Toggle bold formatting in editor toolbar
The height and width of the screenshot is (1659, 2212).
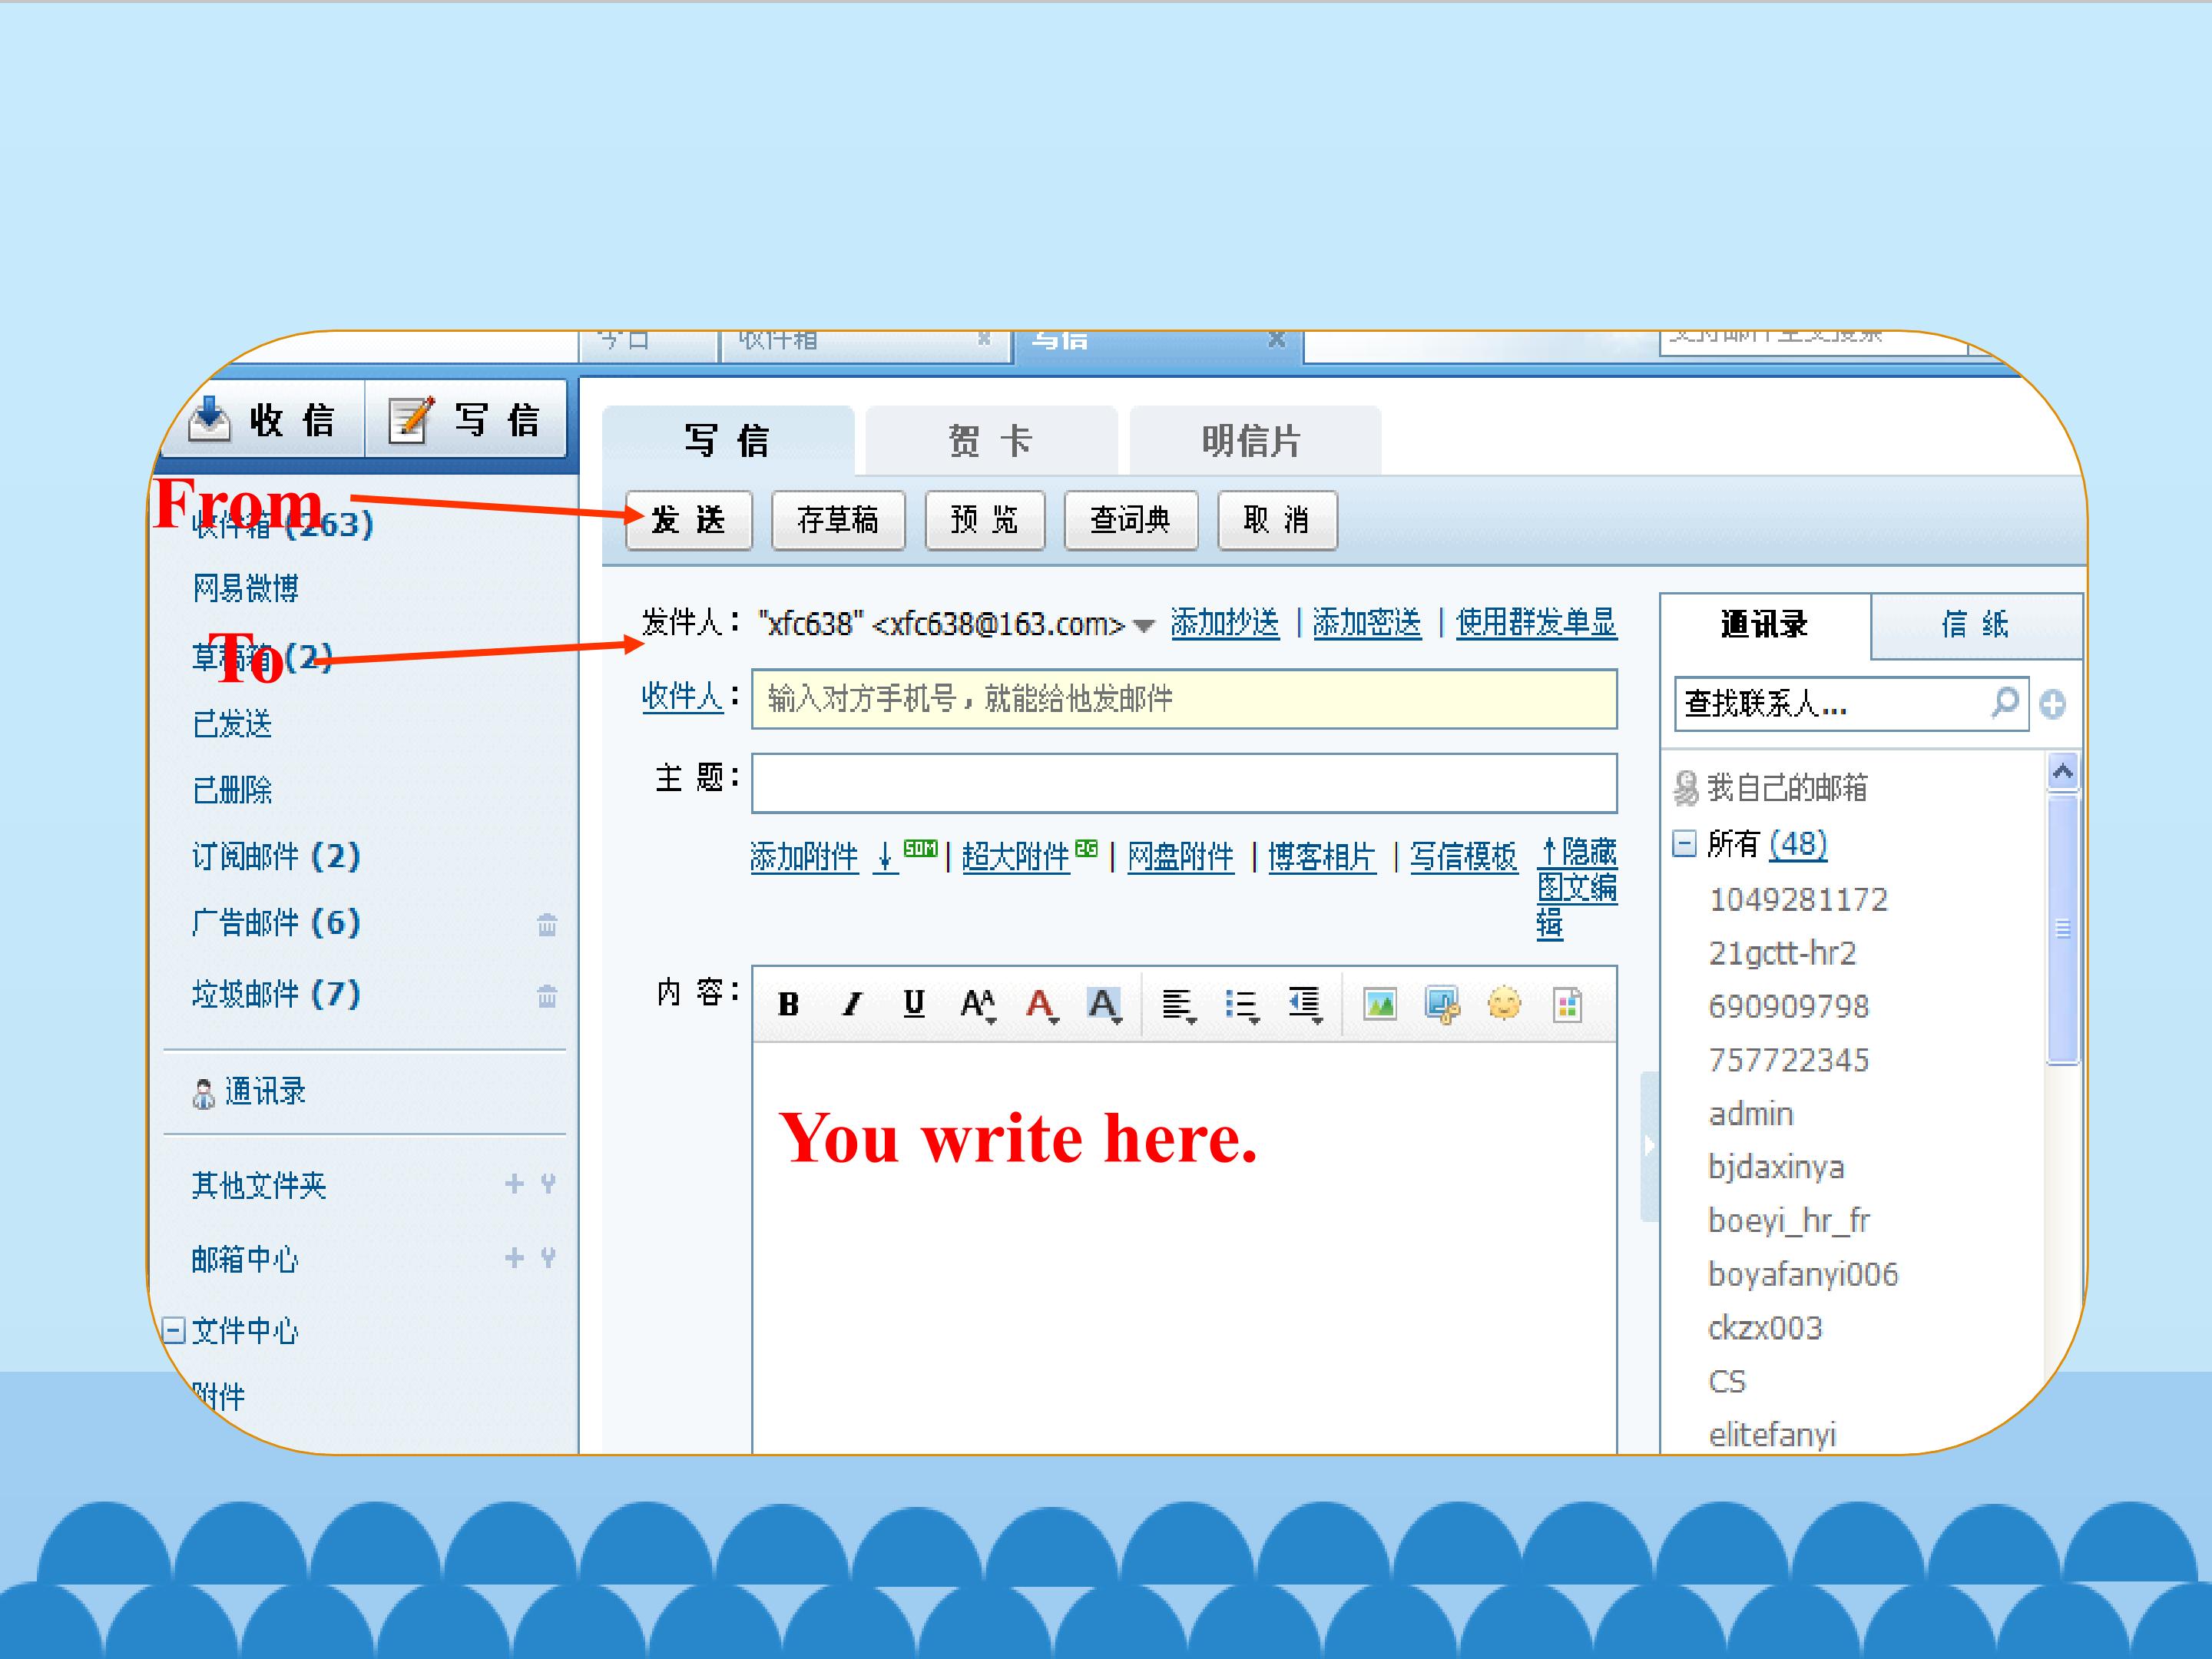[788, 1004]
